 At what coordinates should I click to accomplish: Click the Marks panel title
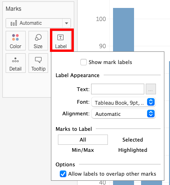[x=14, y=9]
